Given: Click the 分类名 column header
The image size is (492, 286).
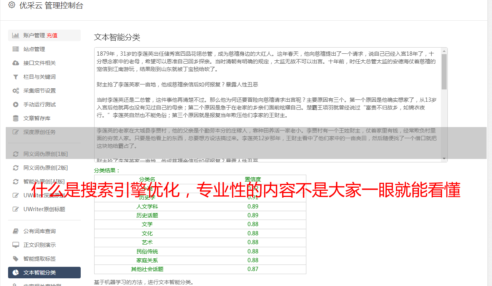Looking at the screenshot, I should click(x=147, y=179).
